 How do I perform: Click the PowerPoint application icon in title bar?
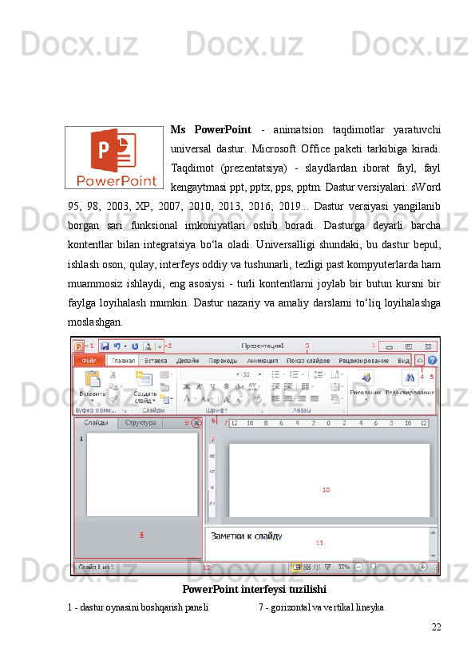pos(79,346)
